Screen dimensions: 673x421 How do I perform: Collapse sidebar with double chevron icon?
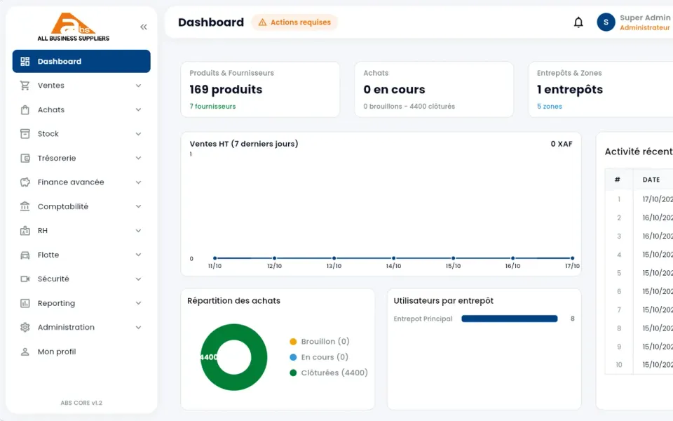(143, 27)
